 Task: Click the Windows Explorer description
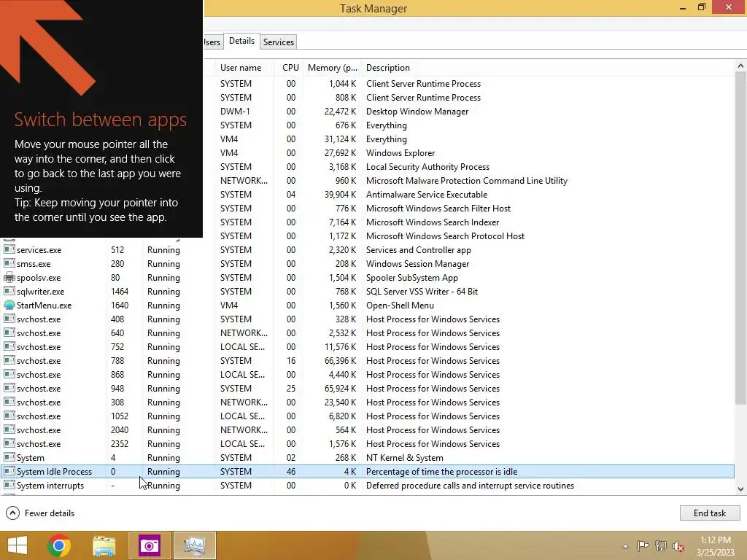400,153
